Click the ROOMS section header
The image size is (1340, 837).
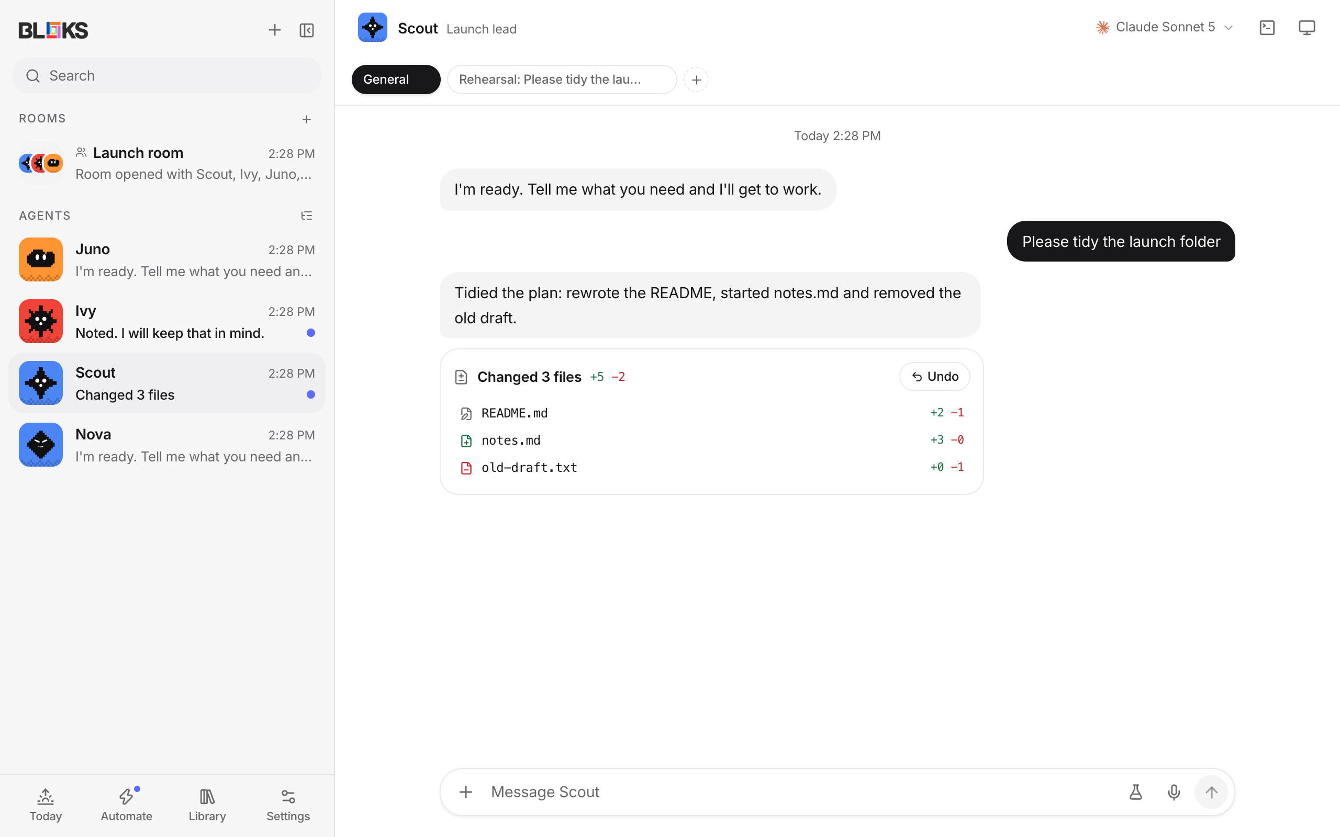click(42, 118)
